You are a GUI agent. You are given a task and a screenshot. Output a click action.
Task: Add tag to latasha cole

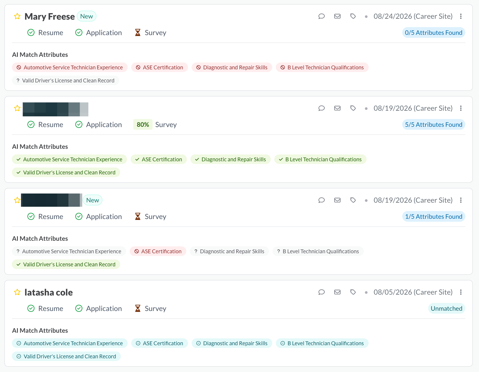(353, 292)
